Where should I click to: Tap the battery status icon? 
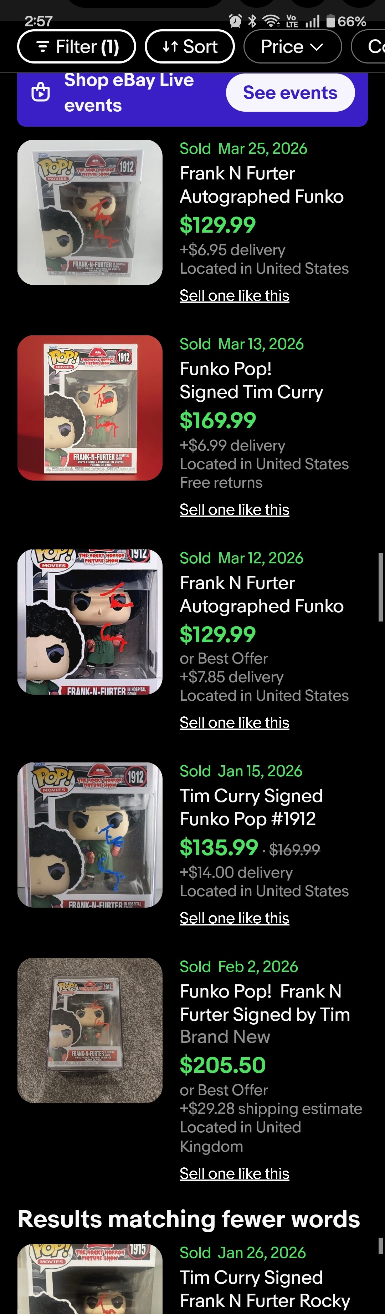point(330,21)
